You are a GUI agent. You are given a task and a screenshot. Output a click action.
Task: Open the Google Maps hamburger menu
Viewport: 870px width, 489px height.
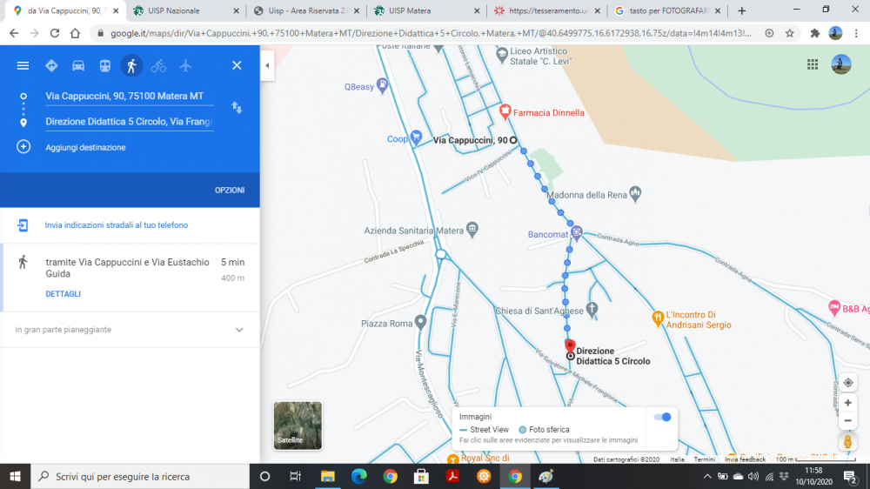click(23, 65)
